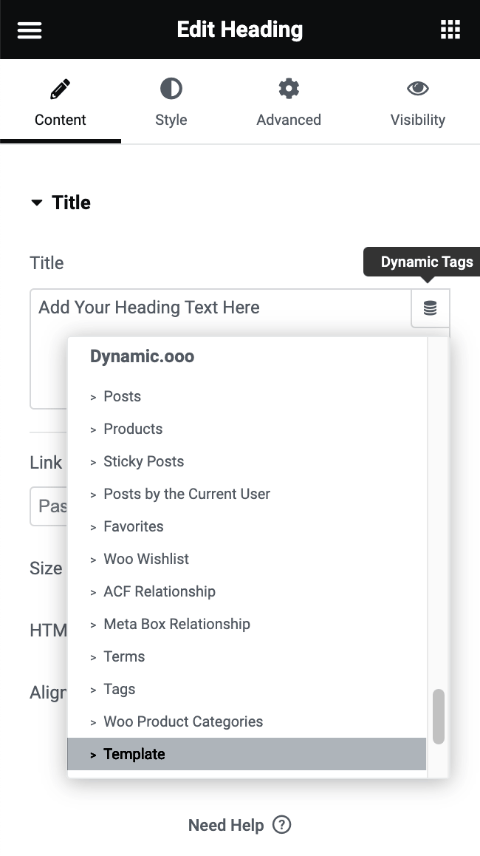Image resolution: width=480 pixels, height=856 pixels.
Task: Click the widgets grid icon
Action: tap(450, 30)
